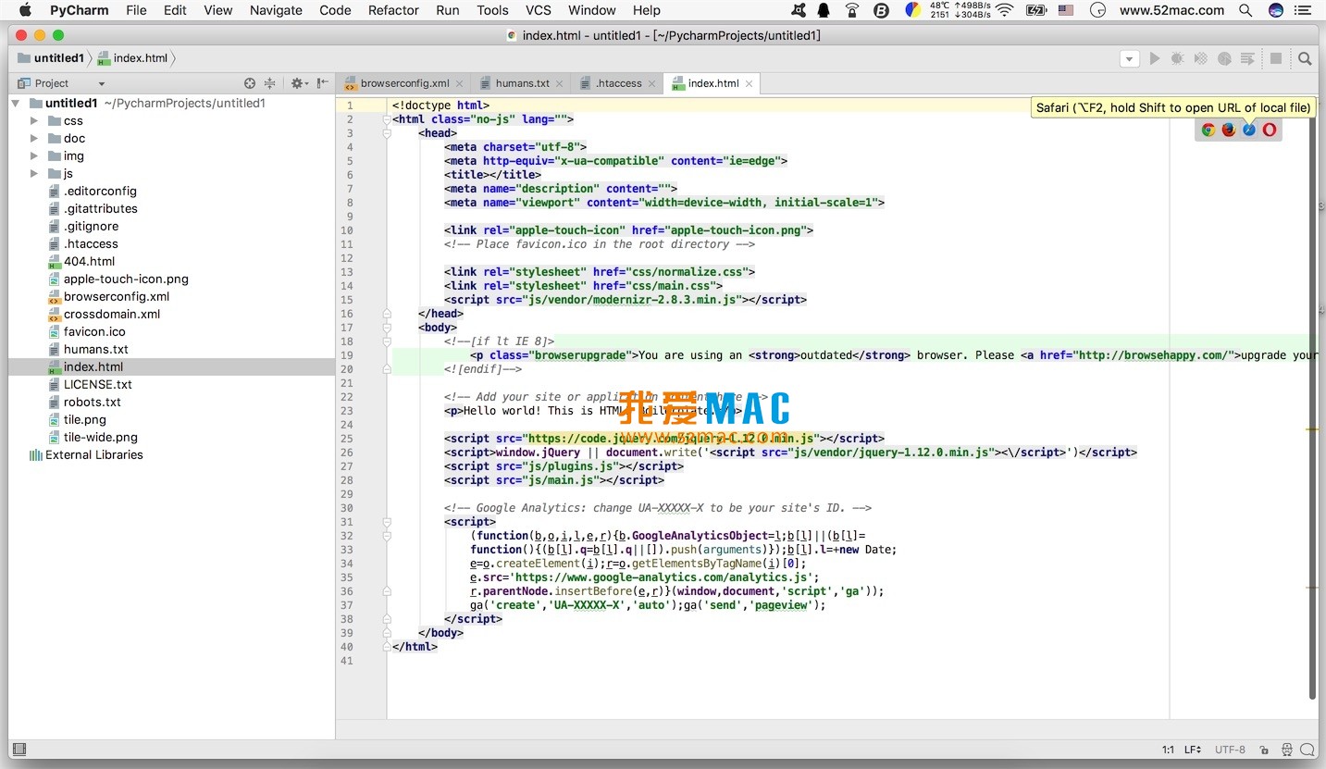Close the index.html editor tab
This screenshot has height=769, width=1326.
750,83
